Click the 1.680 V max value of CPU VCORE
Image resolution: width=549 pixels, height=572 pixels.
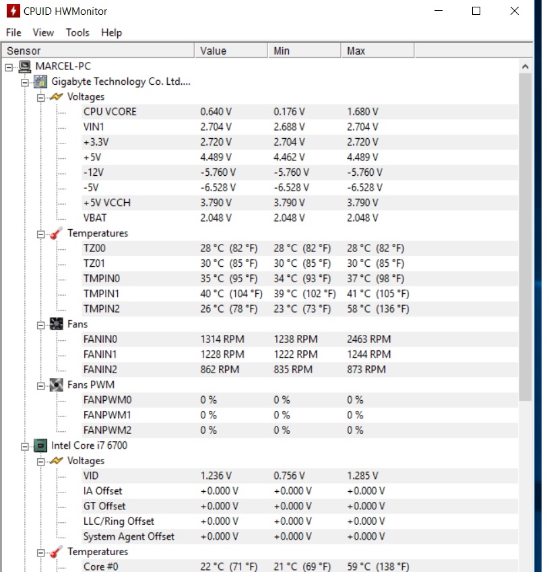pyautogui.click(x=362, y=112)
